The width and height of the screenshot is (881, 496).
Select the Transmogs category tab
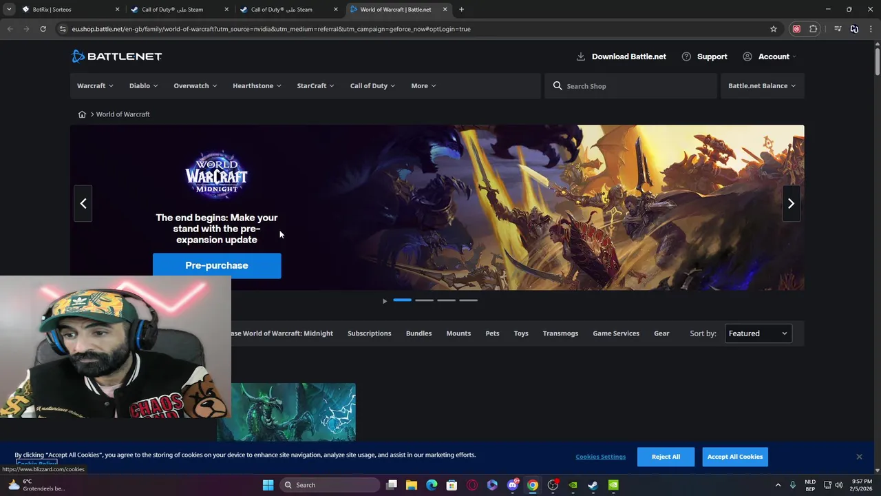click(x=560, y=333)
